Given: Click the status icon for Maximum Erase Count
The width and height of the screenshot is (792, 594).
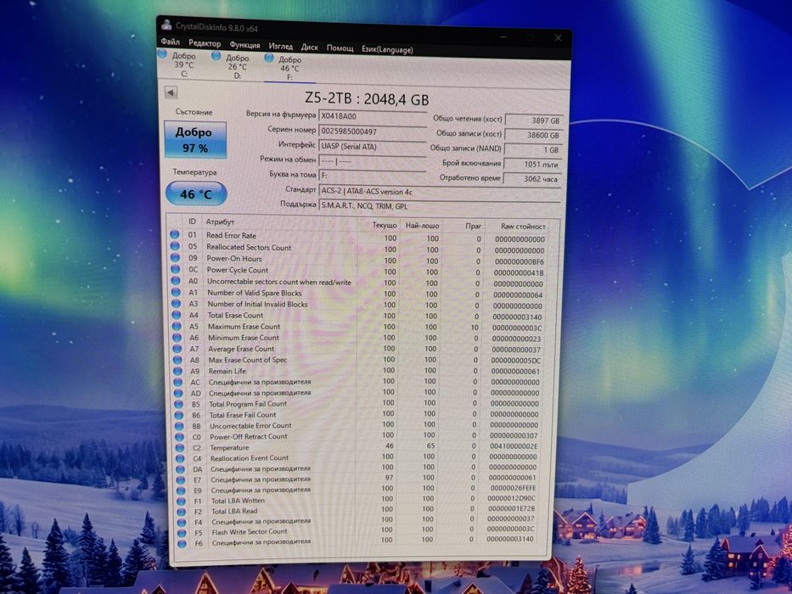Looking at the screenshot, I should [x=177, y=327].
